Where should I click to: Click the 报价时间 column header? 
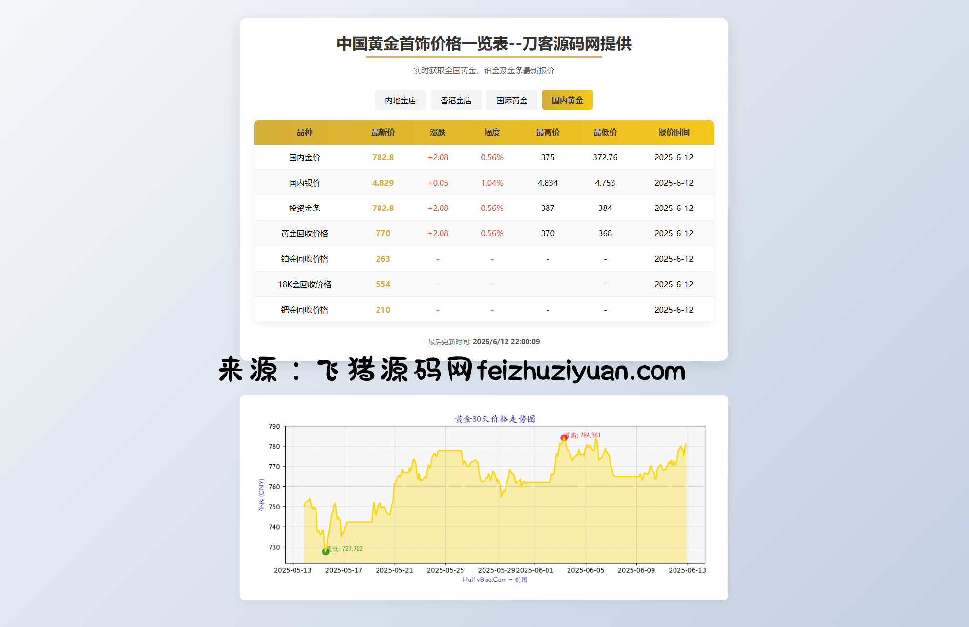[674, 132]
